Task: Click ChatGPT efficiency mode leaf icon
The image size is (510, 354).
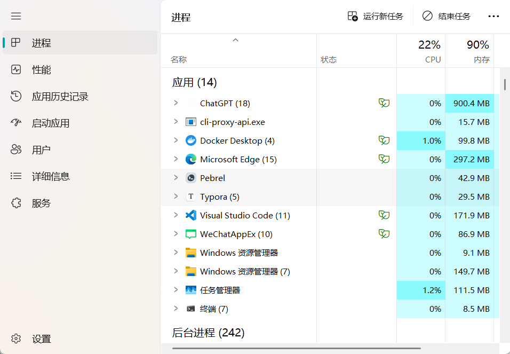Action: point(384,103)
